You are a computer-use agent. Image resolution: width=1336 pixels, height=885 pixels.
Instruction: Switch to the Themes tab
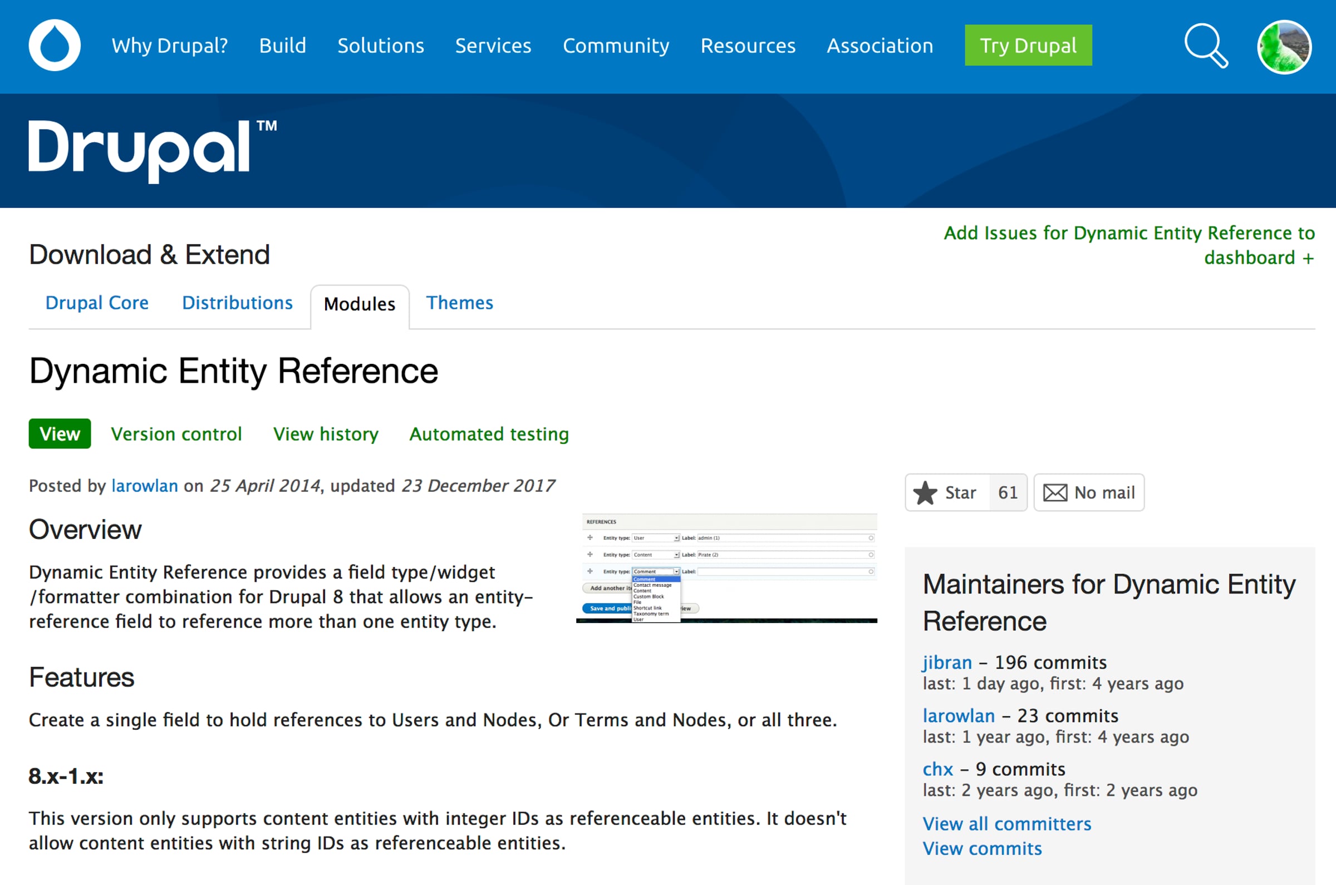tap(460, 303)
